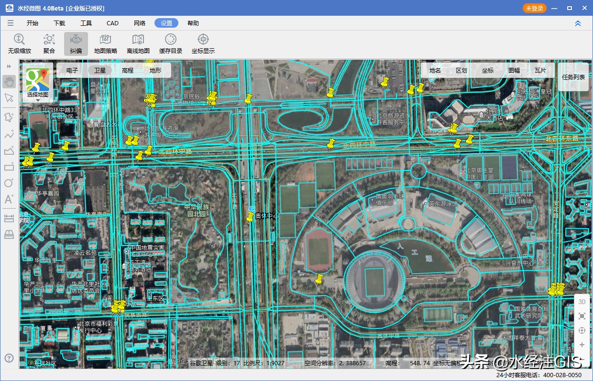Select the distance ruler measure tool
Screen dimensions: 593x381
pos(9,218)
